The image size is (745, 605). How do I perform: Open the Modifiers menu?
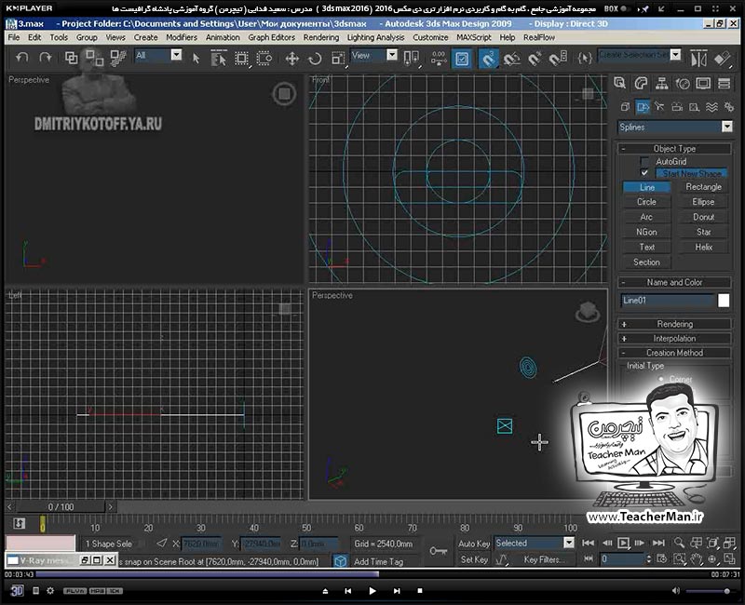coord(182,37)
